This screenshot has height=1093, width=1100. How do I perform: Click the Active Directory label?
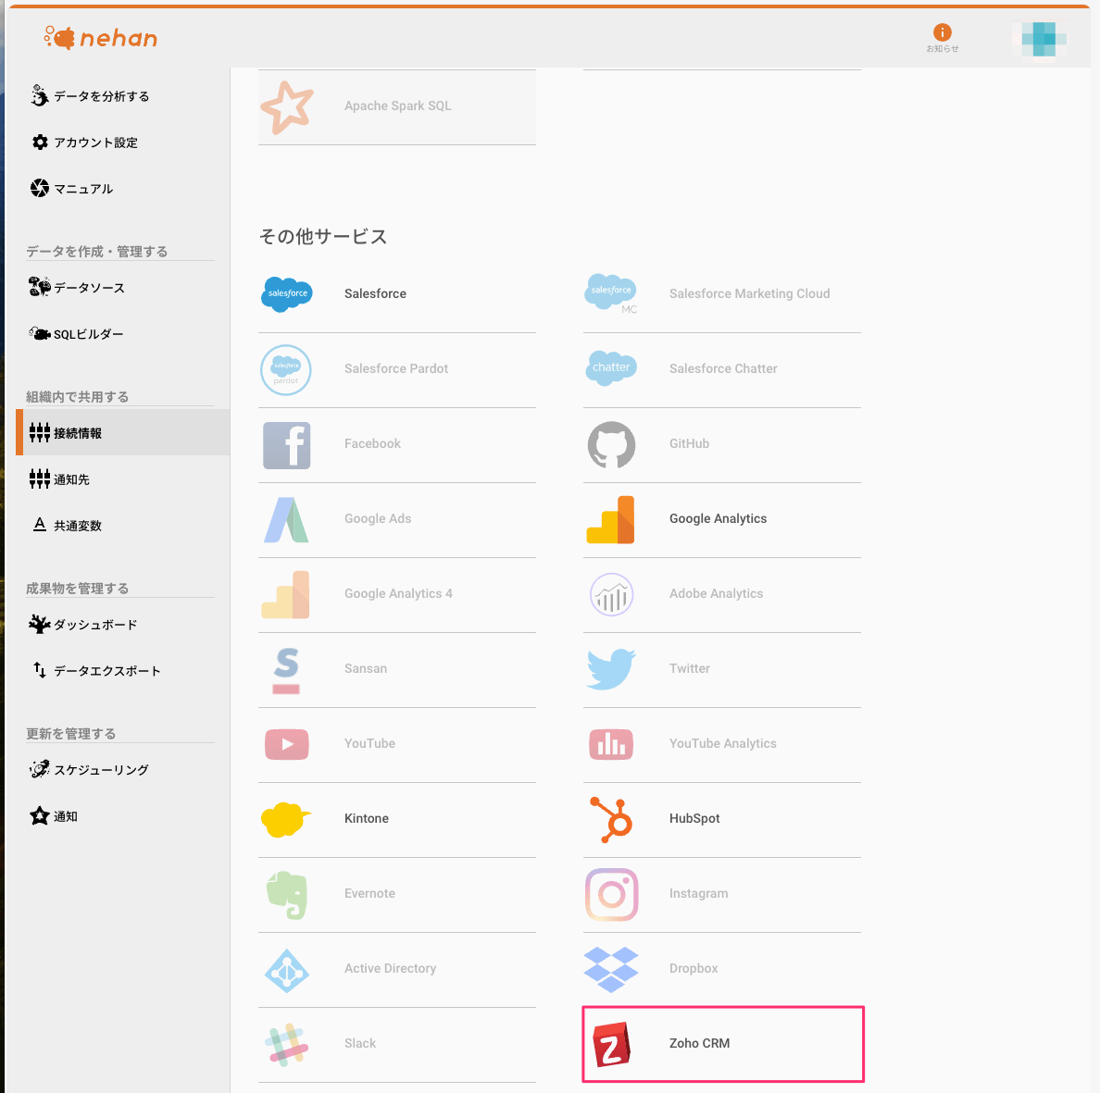coord(390,968)
